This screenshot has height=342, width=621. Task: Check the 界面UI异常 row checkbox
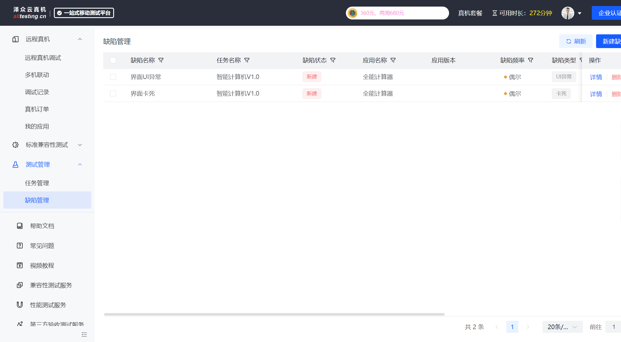click(x=113, y=77)
